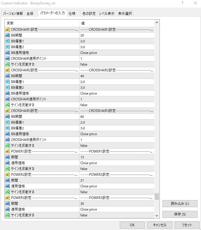Click integer icon of 期間 row valued 13
Image resolution: width=201 pixels, height=230 pixels.
pos(7,157)
